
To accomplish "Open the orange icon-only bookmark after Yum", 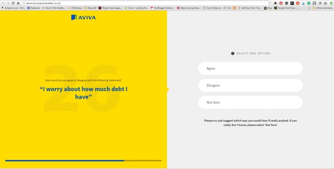I will coord(235,8).
